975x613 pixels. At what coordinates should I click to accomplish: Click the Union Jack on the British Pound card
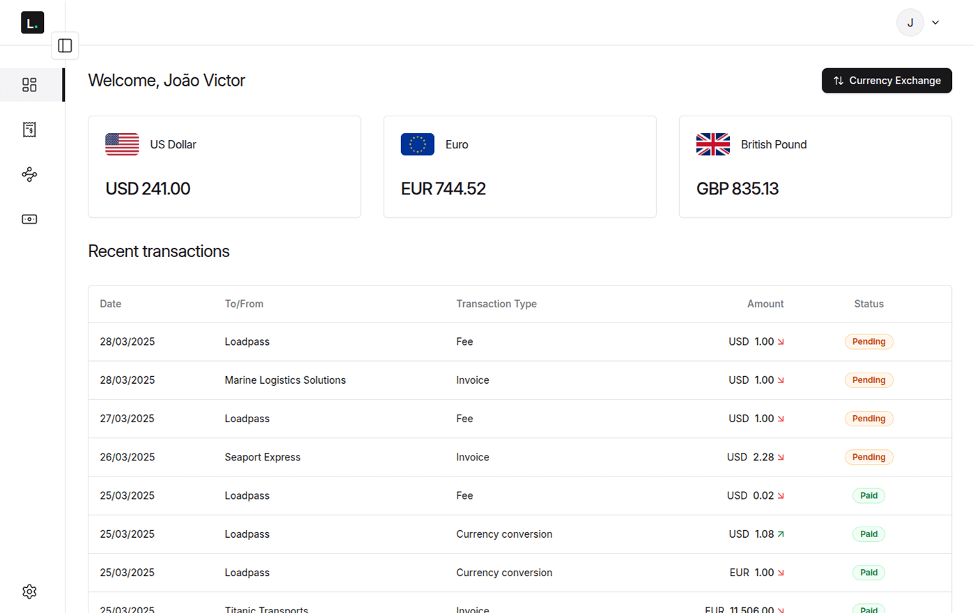coord(712,144)
